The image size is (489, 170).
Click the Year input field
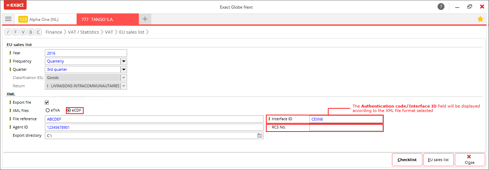[x=86, y=53]
